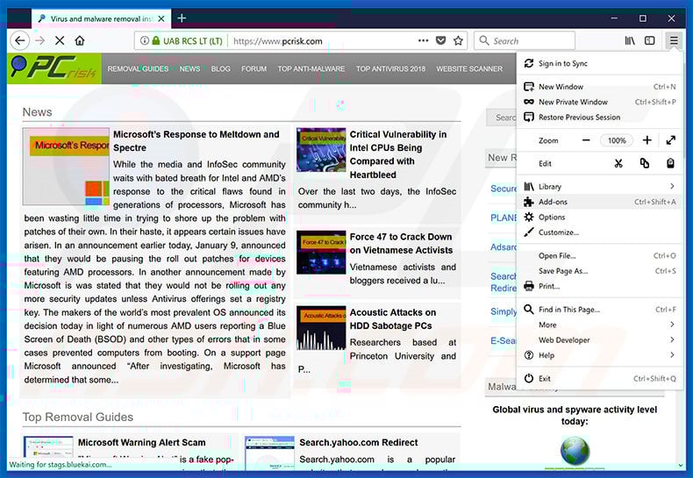Zoom out with the minus button
The image size is (693, 478).
pyautogui.click(x=586, y=140)
